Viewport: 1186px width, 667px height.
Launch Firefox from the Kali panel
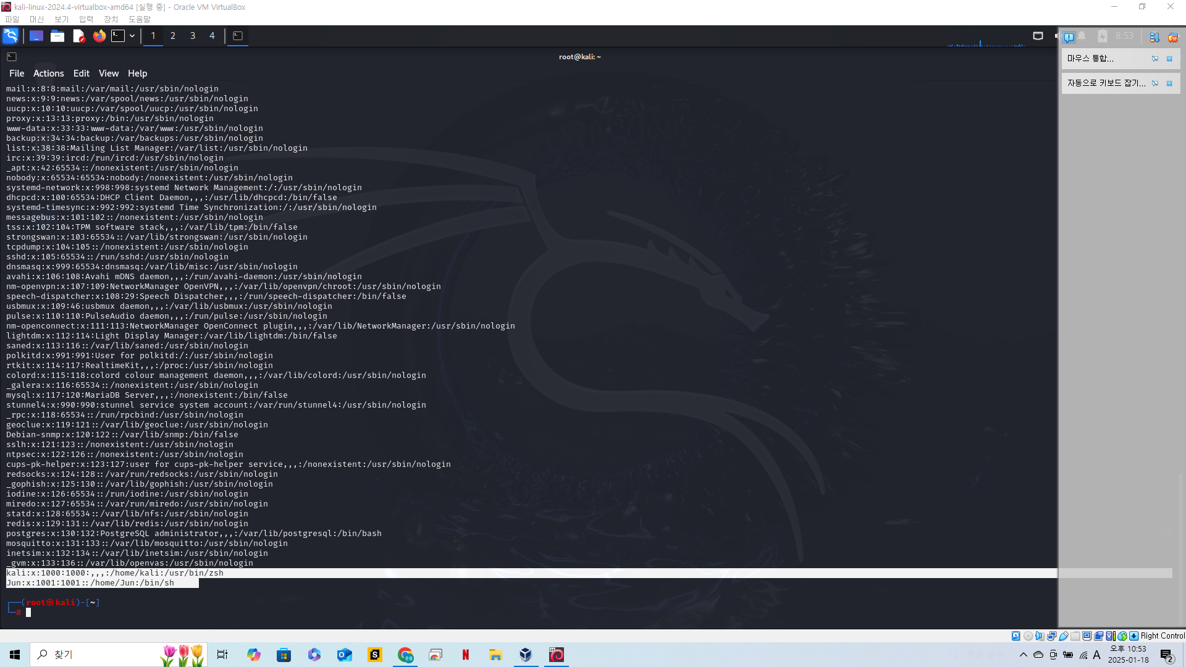pos(99,36)
